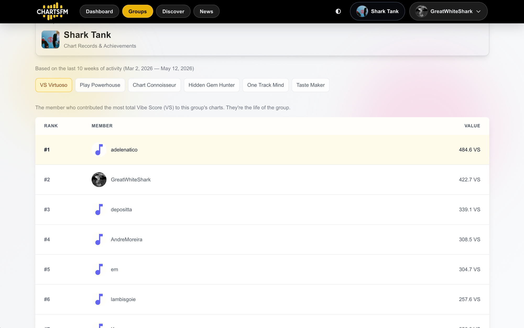Click GreatWhiteShark's profile photo in the table
The width and height of the screenshot is (524, 328).
coord(99,179)
